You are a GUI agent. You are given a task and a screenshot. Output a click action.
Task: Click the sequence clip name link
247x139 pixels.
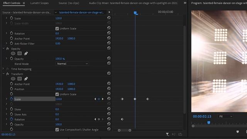[81, 12]
